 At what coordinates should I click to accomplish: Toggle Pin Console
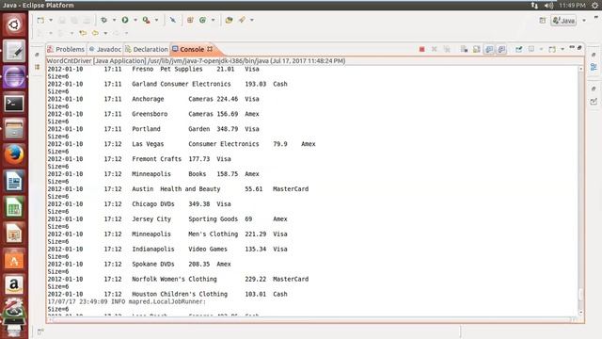click(x=518, y=49)
